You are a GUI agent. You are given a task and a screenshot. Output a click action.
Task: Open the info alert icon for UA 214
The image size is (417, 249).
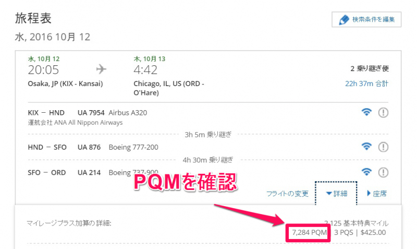tap(383, 172)
